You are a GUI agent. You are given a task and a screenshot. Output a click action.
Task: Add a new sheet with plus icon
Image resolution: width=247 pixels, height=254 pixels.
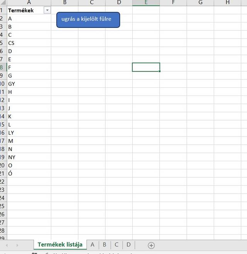click(x=151, y=245)
